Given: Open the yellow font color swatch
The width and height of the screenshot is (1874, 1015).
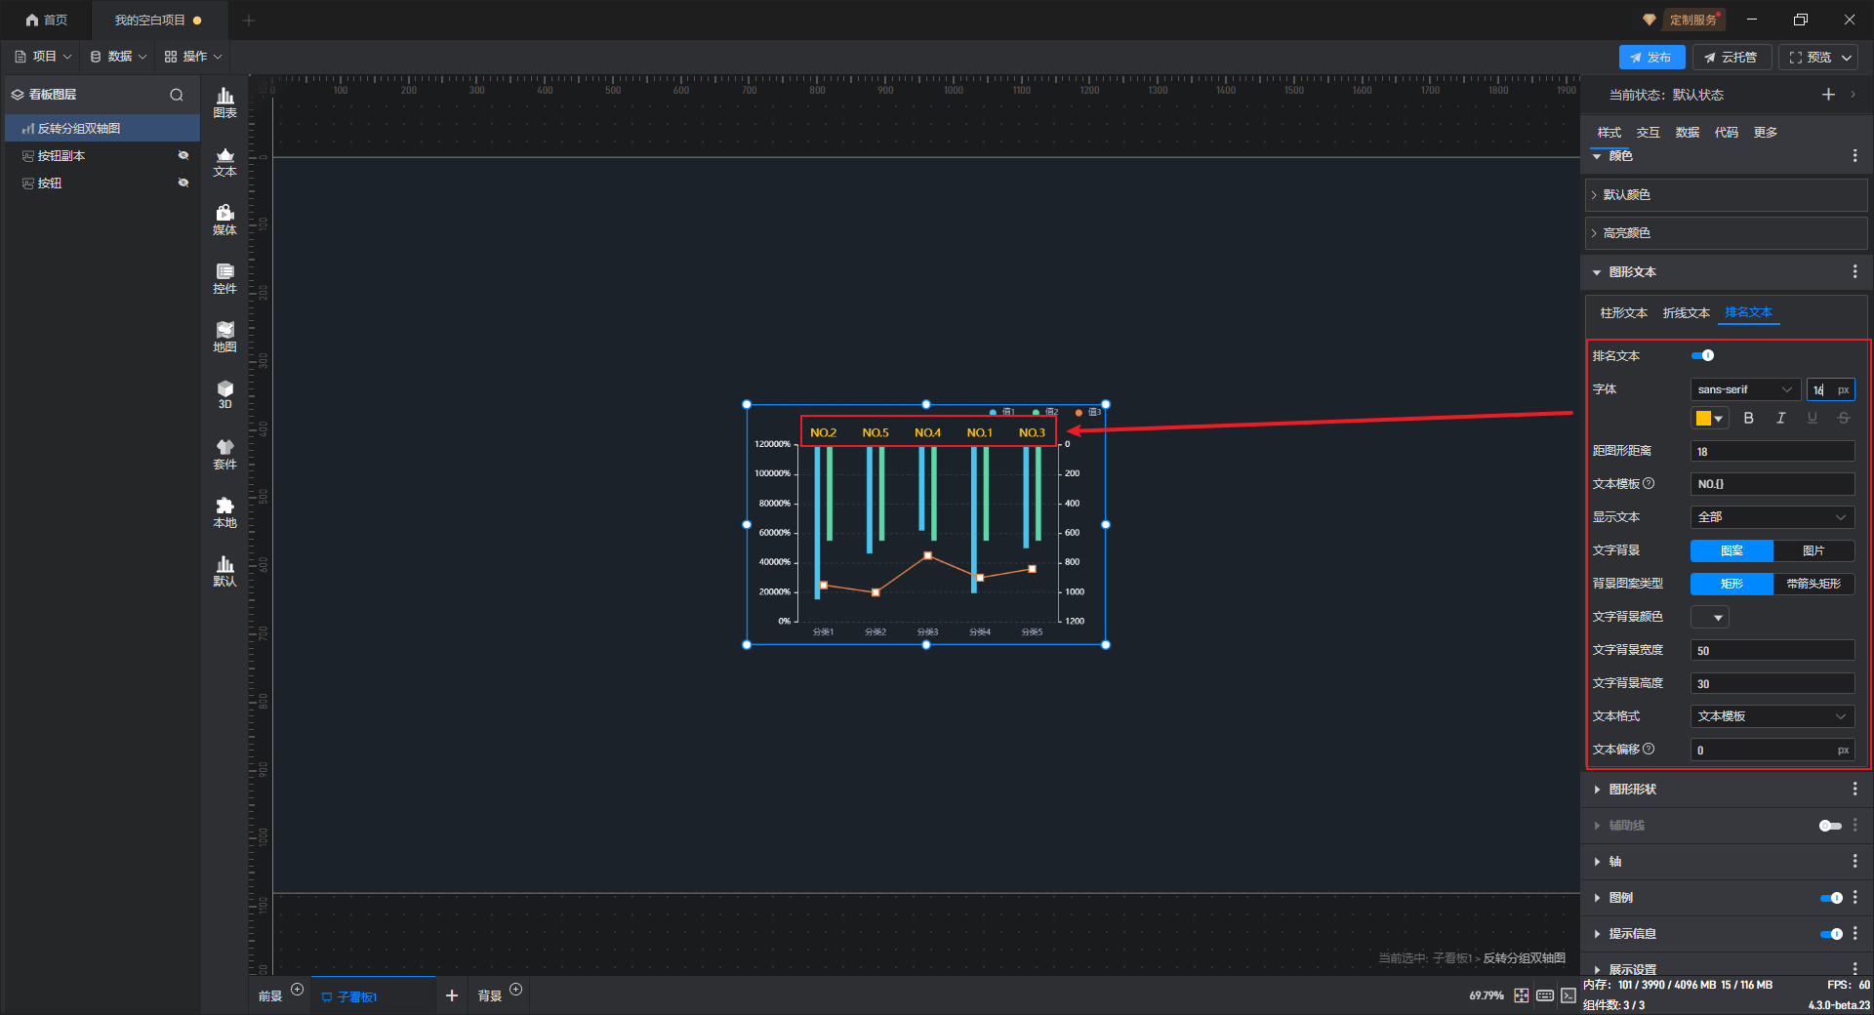Looking at the screenshot, I should coord(1709,419).
